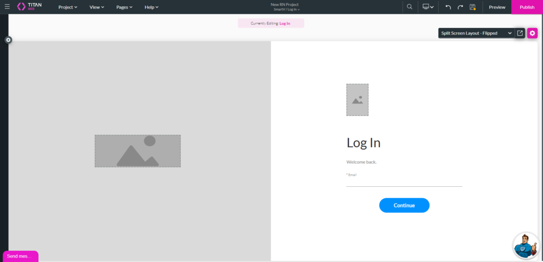Select the large image placeholder on left

point(138,151)
